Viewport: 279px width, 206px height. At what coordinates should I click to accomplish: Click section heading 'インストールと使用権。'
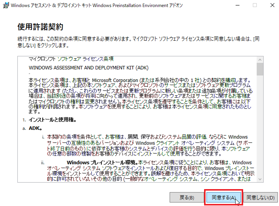(53, 120)
